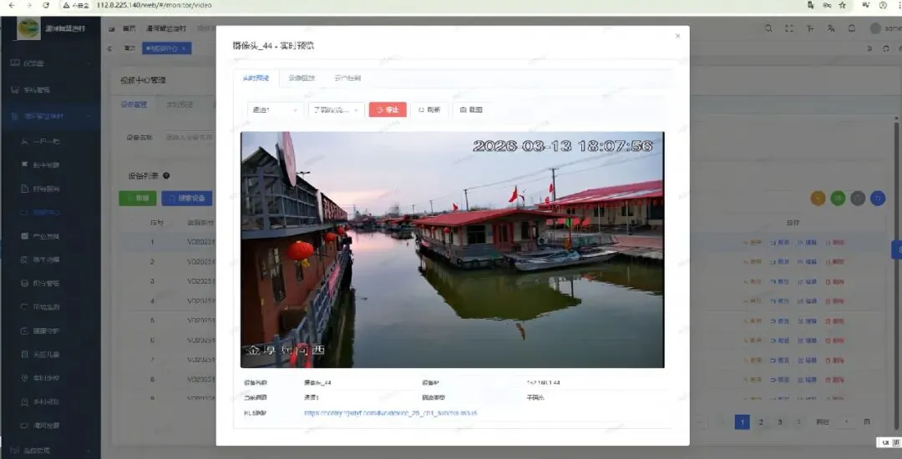Click the browser password key icon
This screenshot has height=459, width=902.
827,5
